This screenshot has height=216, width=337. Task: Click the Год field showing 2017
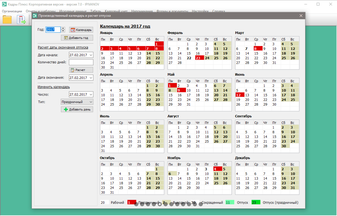[x=53, y=30]
